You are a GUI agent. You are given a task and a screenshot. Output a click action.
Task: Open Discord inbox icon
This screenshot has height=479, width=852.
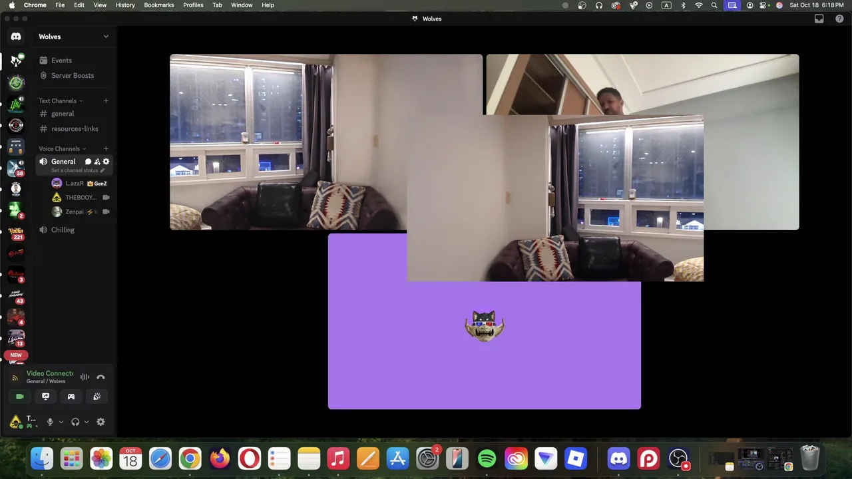(819, 19)
